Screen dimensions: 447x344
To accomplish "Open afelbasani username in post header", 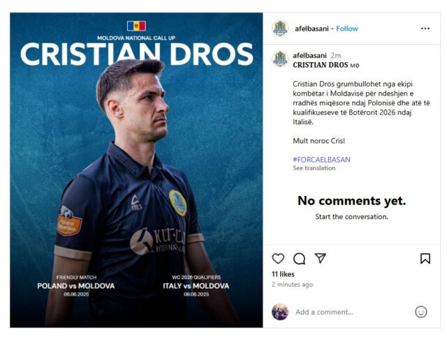I will point(312,29).
